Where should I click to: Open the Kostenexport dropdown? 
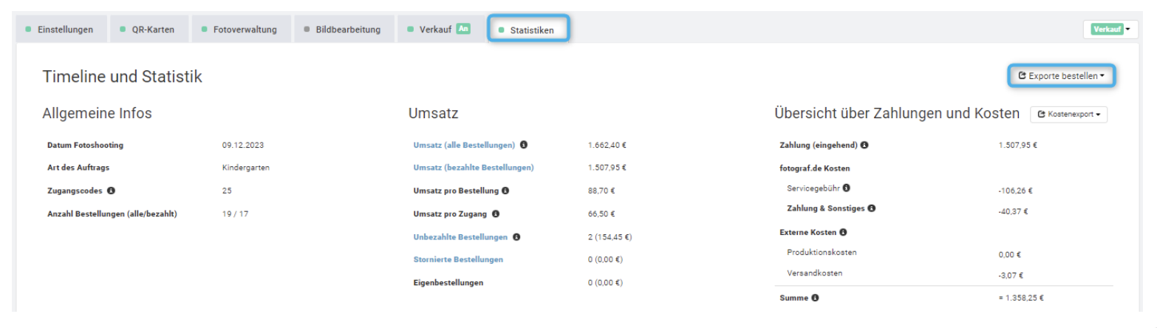tap(1068, 115)
